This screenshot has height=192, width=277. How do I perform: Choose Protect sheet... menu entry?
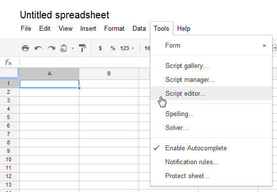(211, 176)
